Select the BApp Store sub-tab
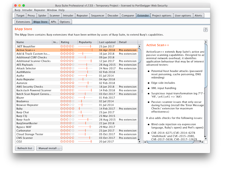Viewport: 226px width, 169px height. pos(40,22)
